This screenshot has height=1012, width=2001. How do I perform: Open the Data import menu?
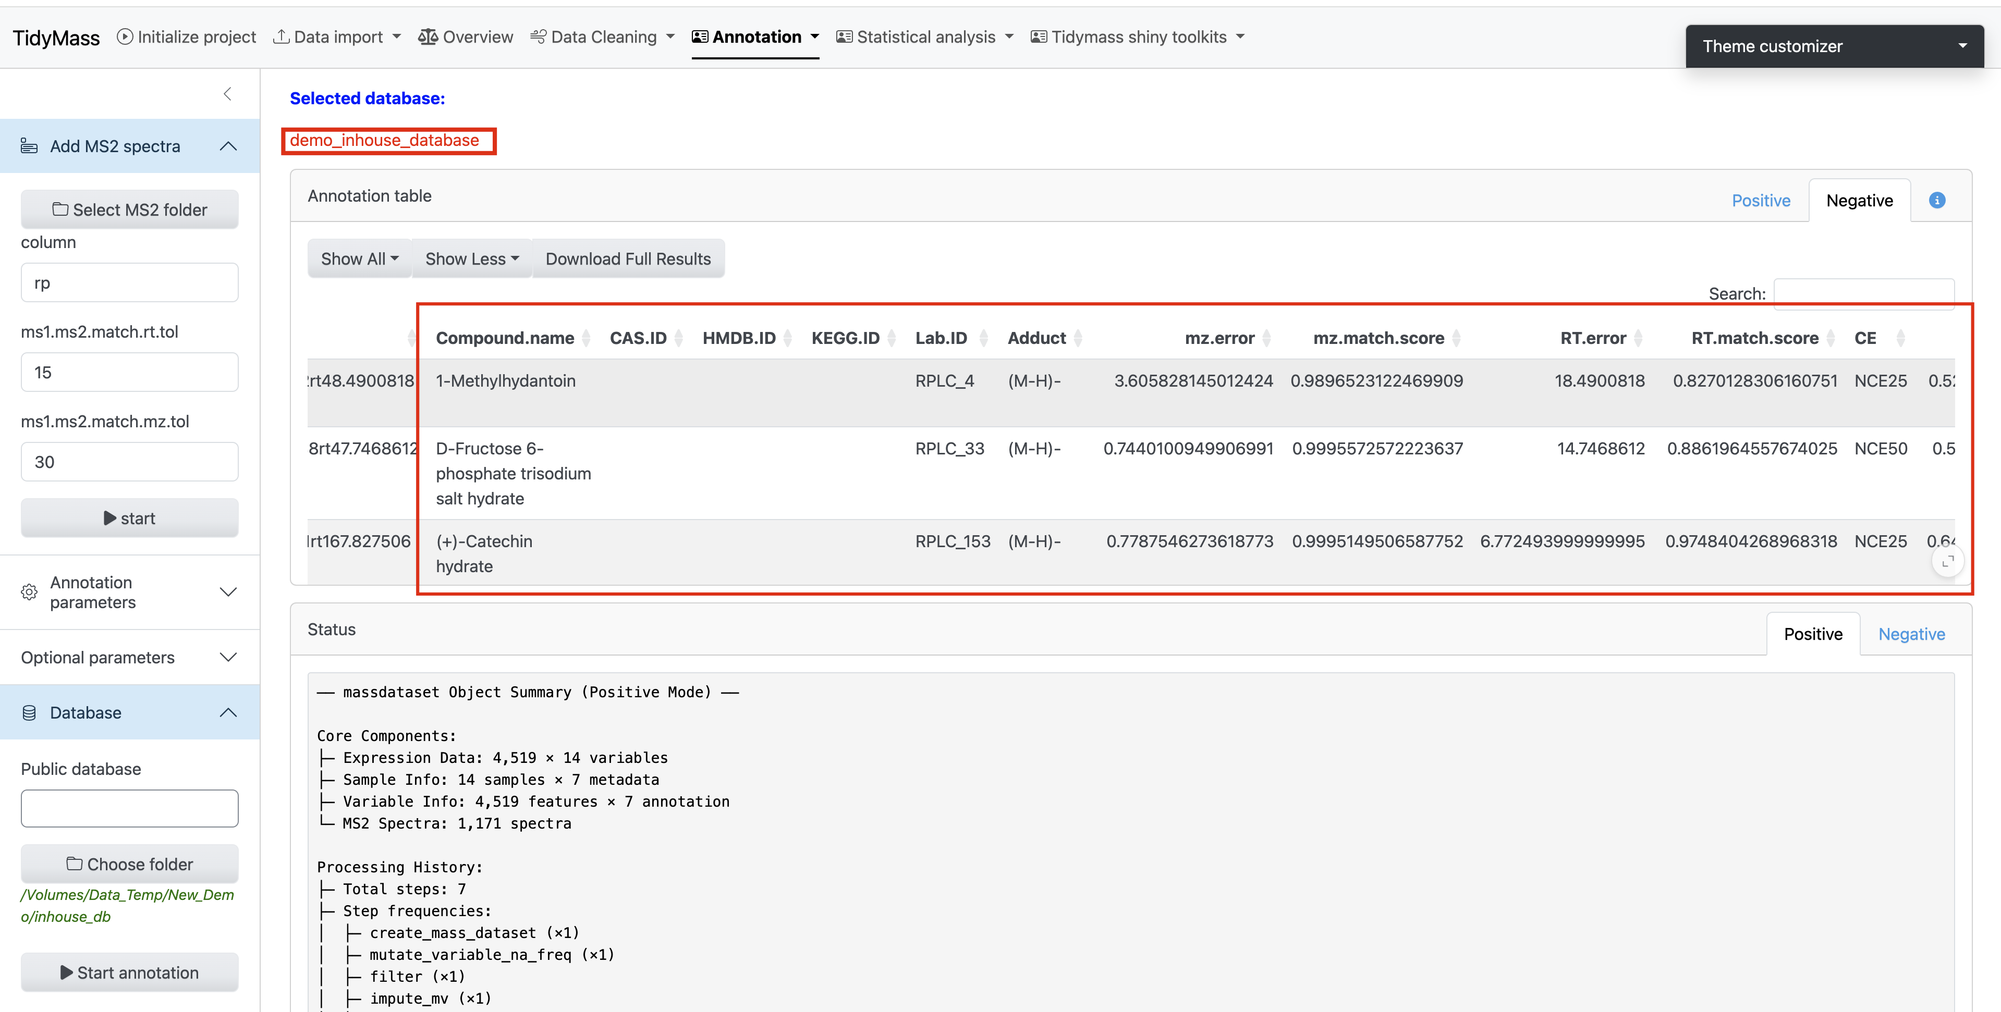337,36
